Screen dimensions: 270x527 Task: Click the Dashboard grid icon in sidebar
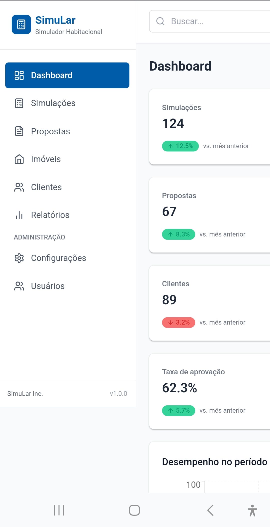click(x=19, y=75)
